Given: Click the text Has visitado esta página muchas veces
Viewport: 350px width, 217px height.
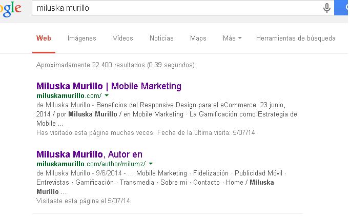Looking at the screenshot, I should (x=95, y=133).
